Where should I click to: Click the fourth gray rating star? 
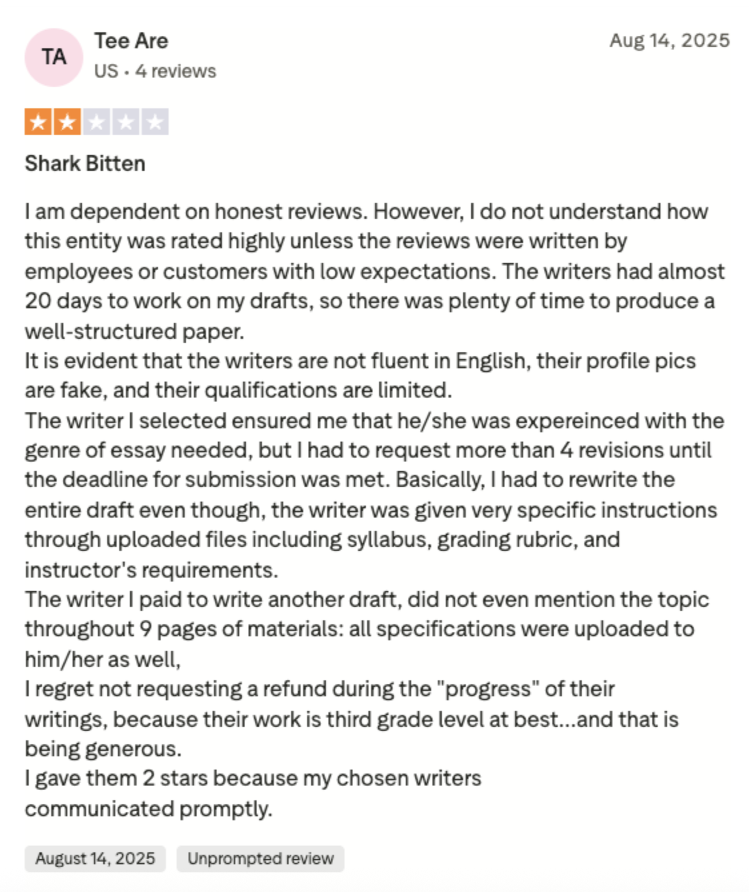point(126,122)
